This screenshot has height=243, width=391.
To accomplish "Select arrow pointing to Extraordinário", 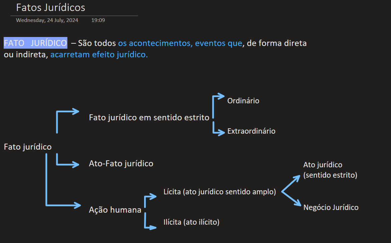I will click(x=218, y=129).
